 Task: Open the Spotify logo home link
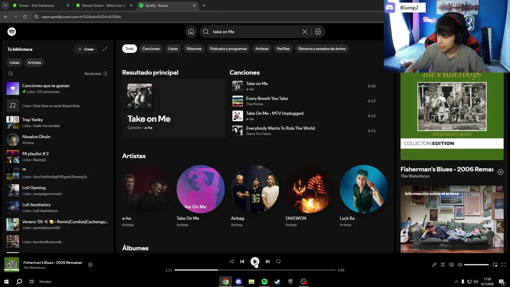click(12, 31)
